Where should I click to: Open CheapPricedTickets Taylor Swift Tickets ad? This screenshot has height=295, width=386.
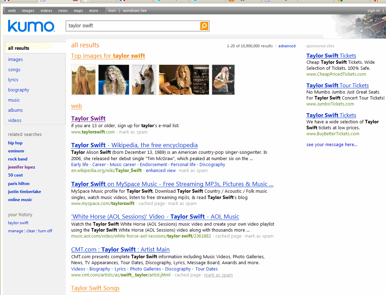pos(331,56)
